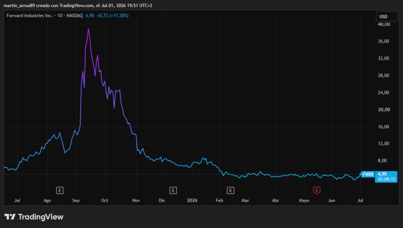Click the Abr label on time axis
403x228 pixels.
(x=275, y=201)
